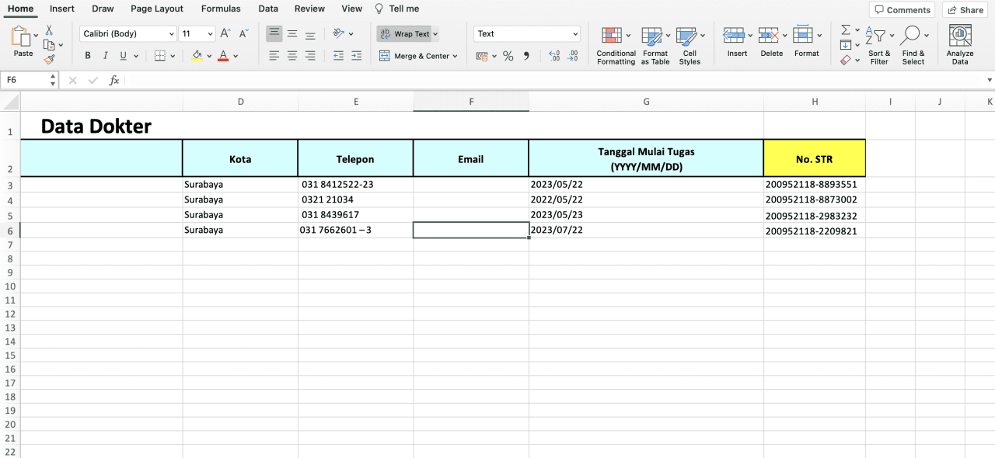The image size is (995, 458).
Task: Toggle underline formatting
Action: tap(123, 56)
